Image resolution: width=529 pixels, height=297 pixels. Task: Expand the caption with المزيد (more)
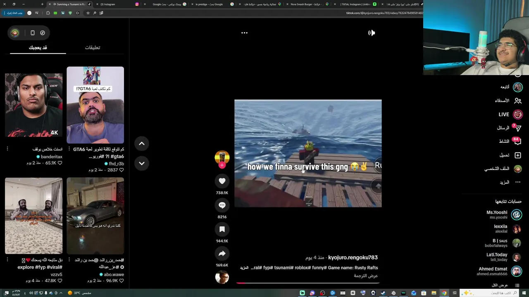(244, 268)
